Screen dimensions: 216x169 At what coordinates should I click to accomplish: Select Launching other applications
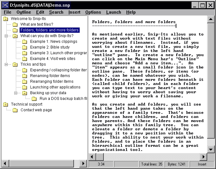(x=55, y=87)
